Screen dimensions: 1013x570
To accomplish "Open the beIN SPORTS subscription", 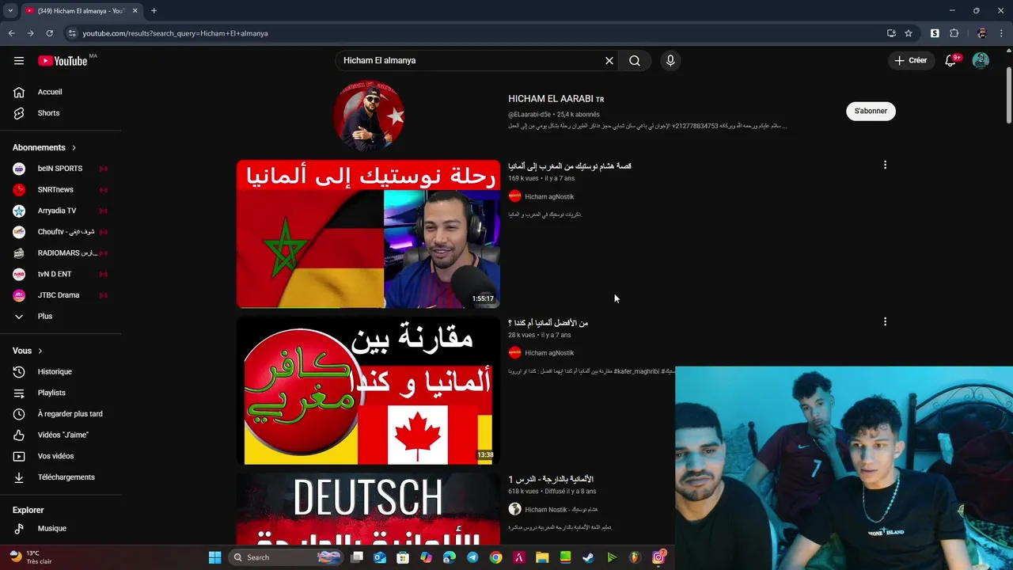I will click(61, 169).
